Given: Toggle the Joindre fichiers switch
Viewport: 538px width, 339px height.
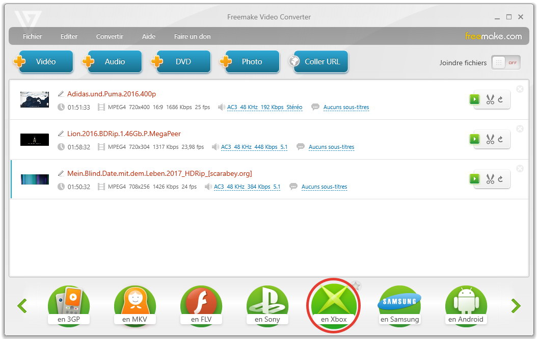Looking at the screenshot, I should click(x=506, y=63).
